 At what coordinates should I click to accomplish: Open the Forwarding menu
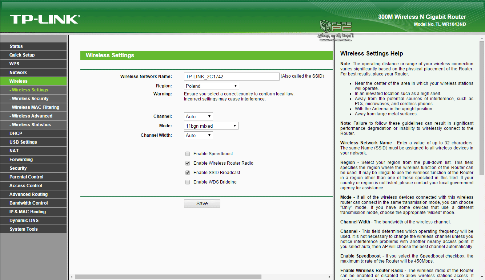pyautogui.click(x=33, y=160)
